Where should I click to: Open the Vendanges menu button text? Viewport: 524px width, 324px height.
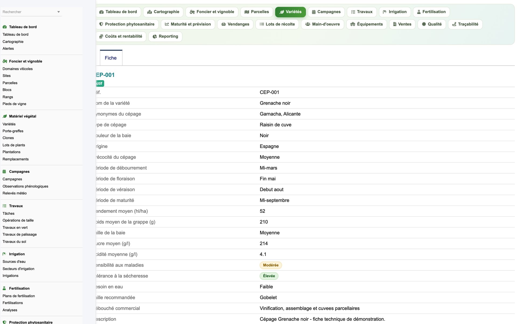pos(238,24)
